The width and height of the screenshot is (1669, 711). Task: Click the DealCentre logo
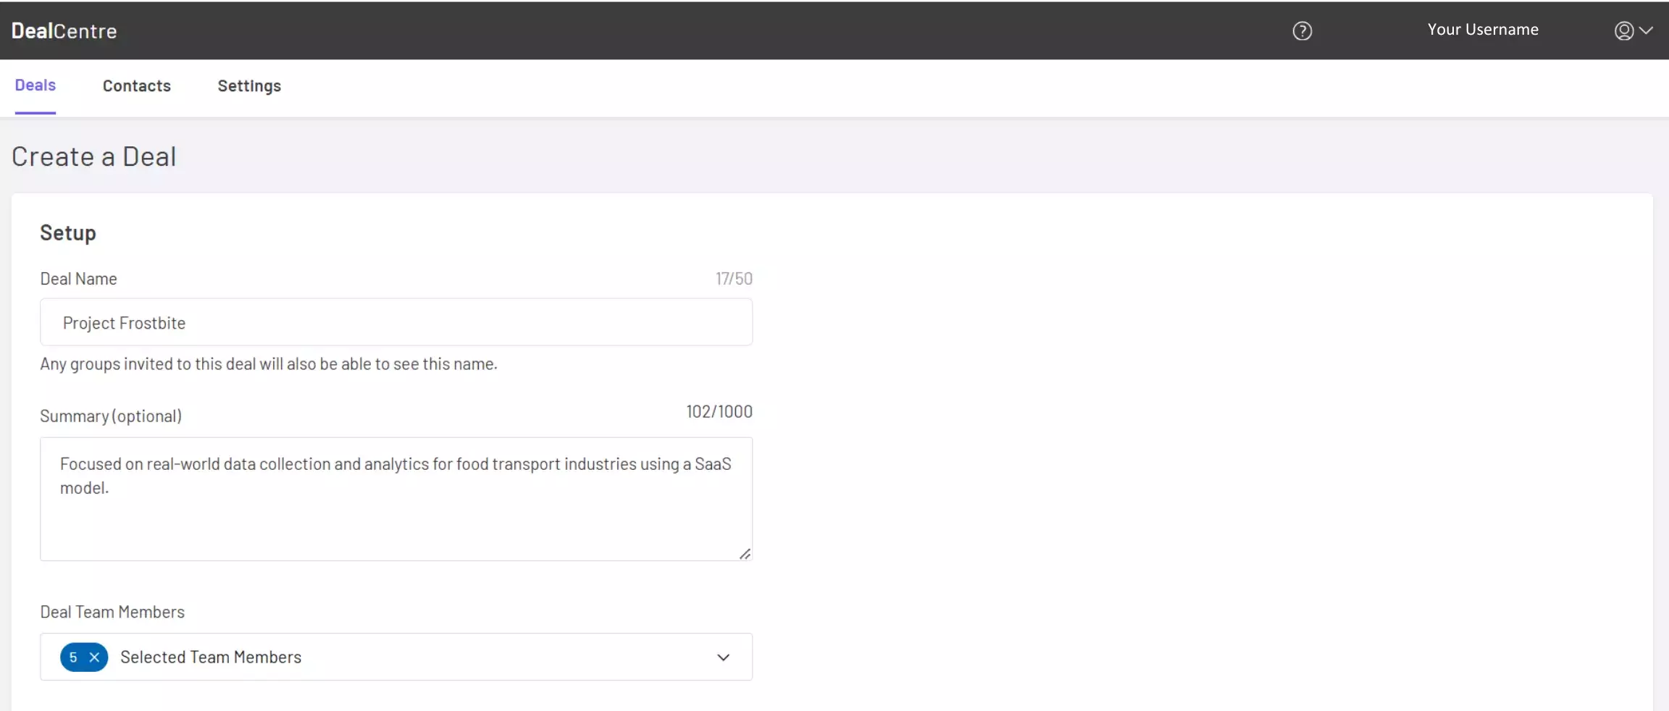tap(64, 30)
